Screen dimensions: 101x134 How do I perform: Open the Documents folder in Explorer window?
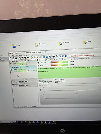pyautogui.click(x=40, y=45)
